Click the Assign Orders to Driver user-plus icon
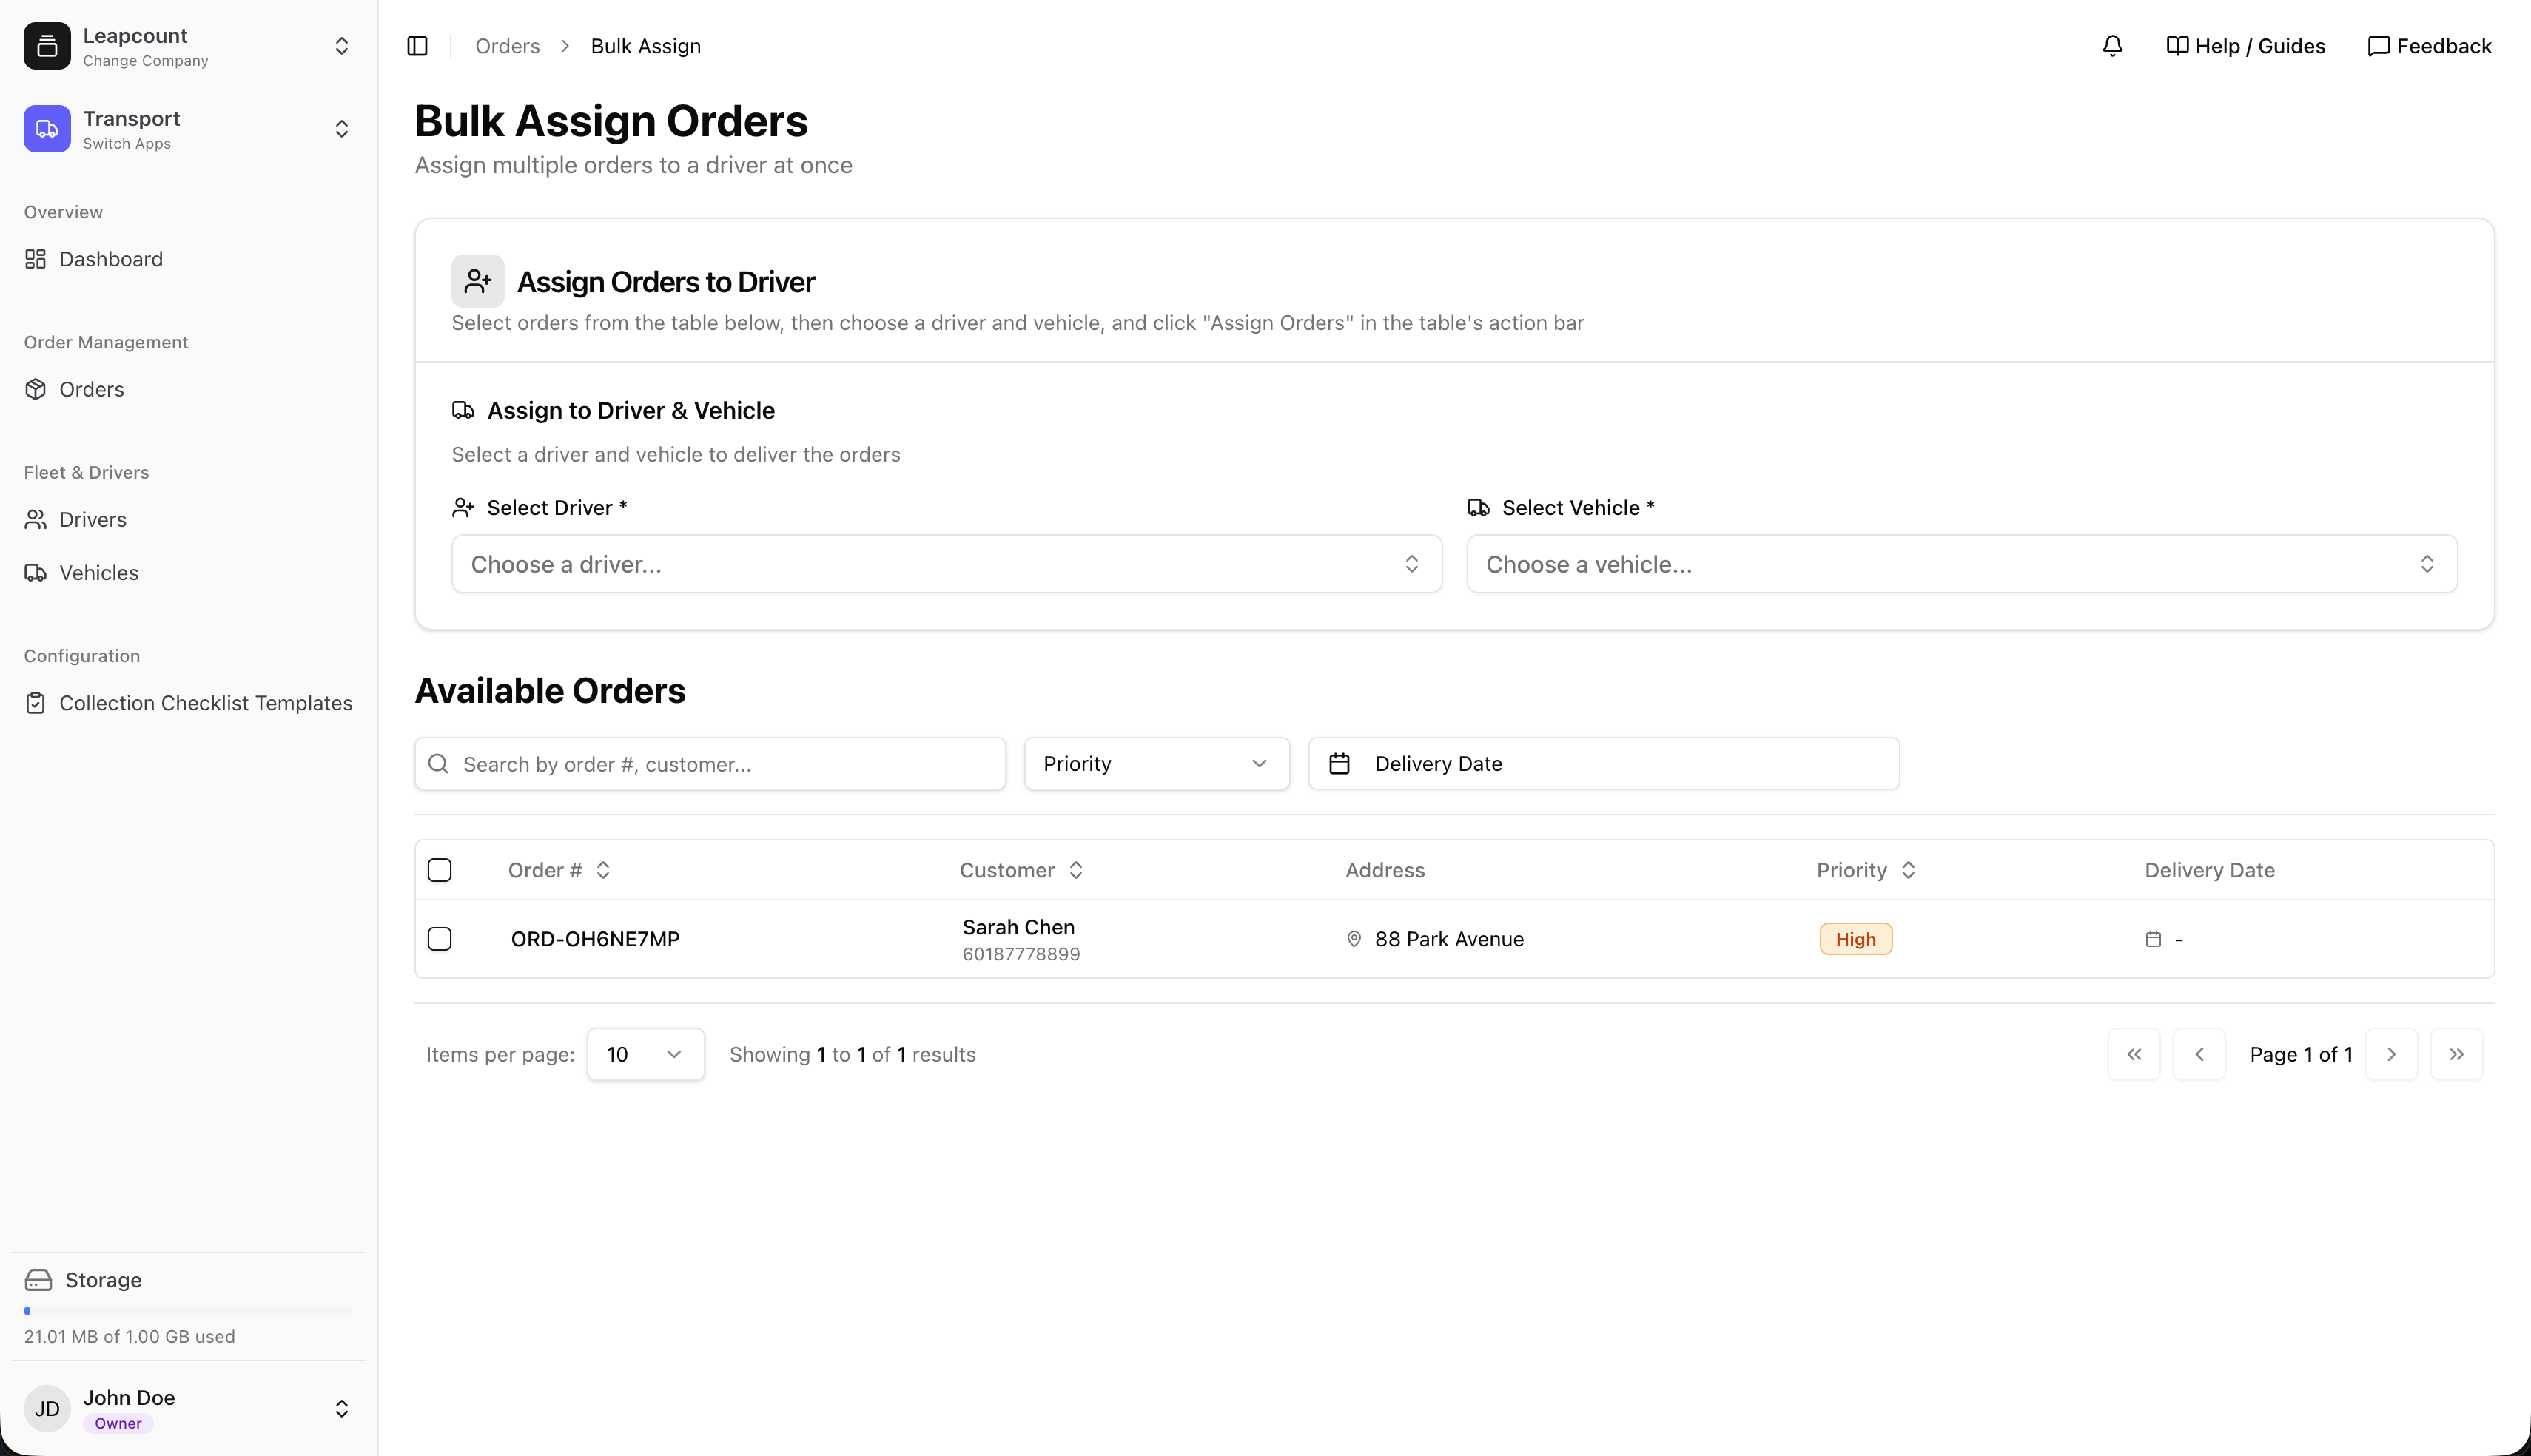 coord(478,281)
